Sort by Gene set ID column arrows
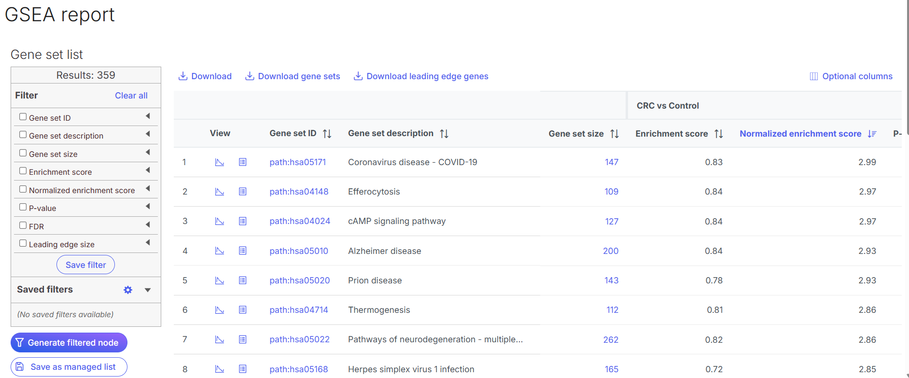The height and width of the screenshot is (378, 909). point(327,134)
